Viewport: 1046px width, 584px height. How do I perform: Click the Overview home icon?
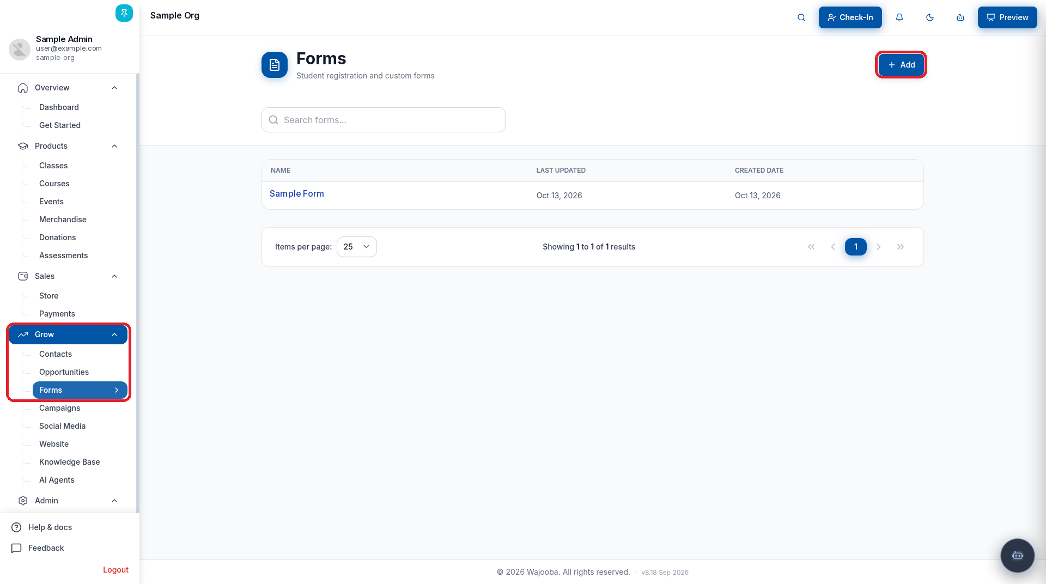(x=23, y=88)
